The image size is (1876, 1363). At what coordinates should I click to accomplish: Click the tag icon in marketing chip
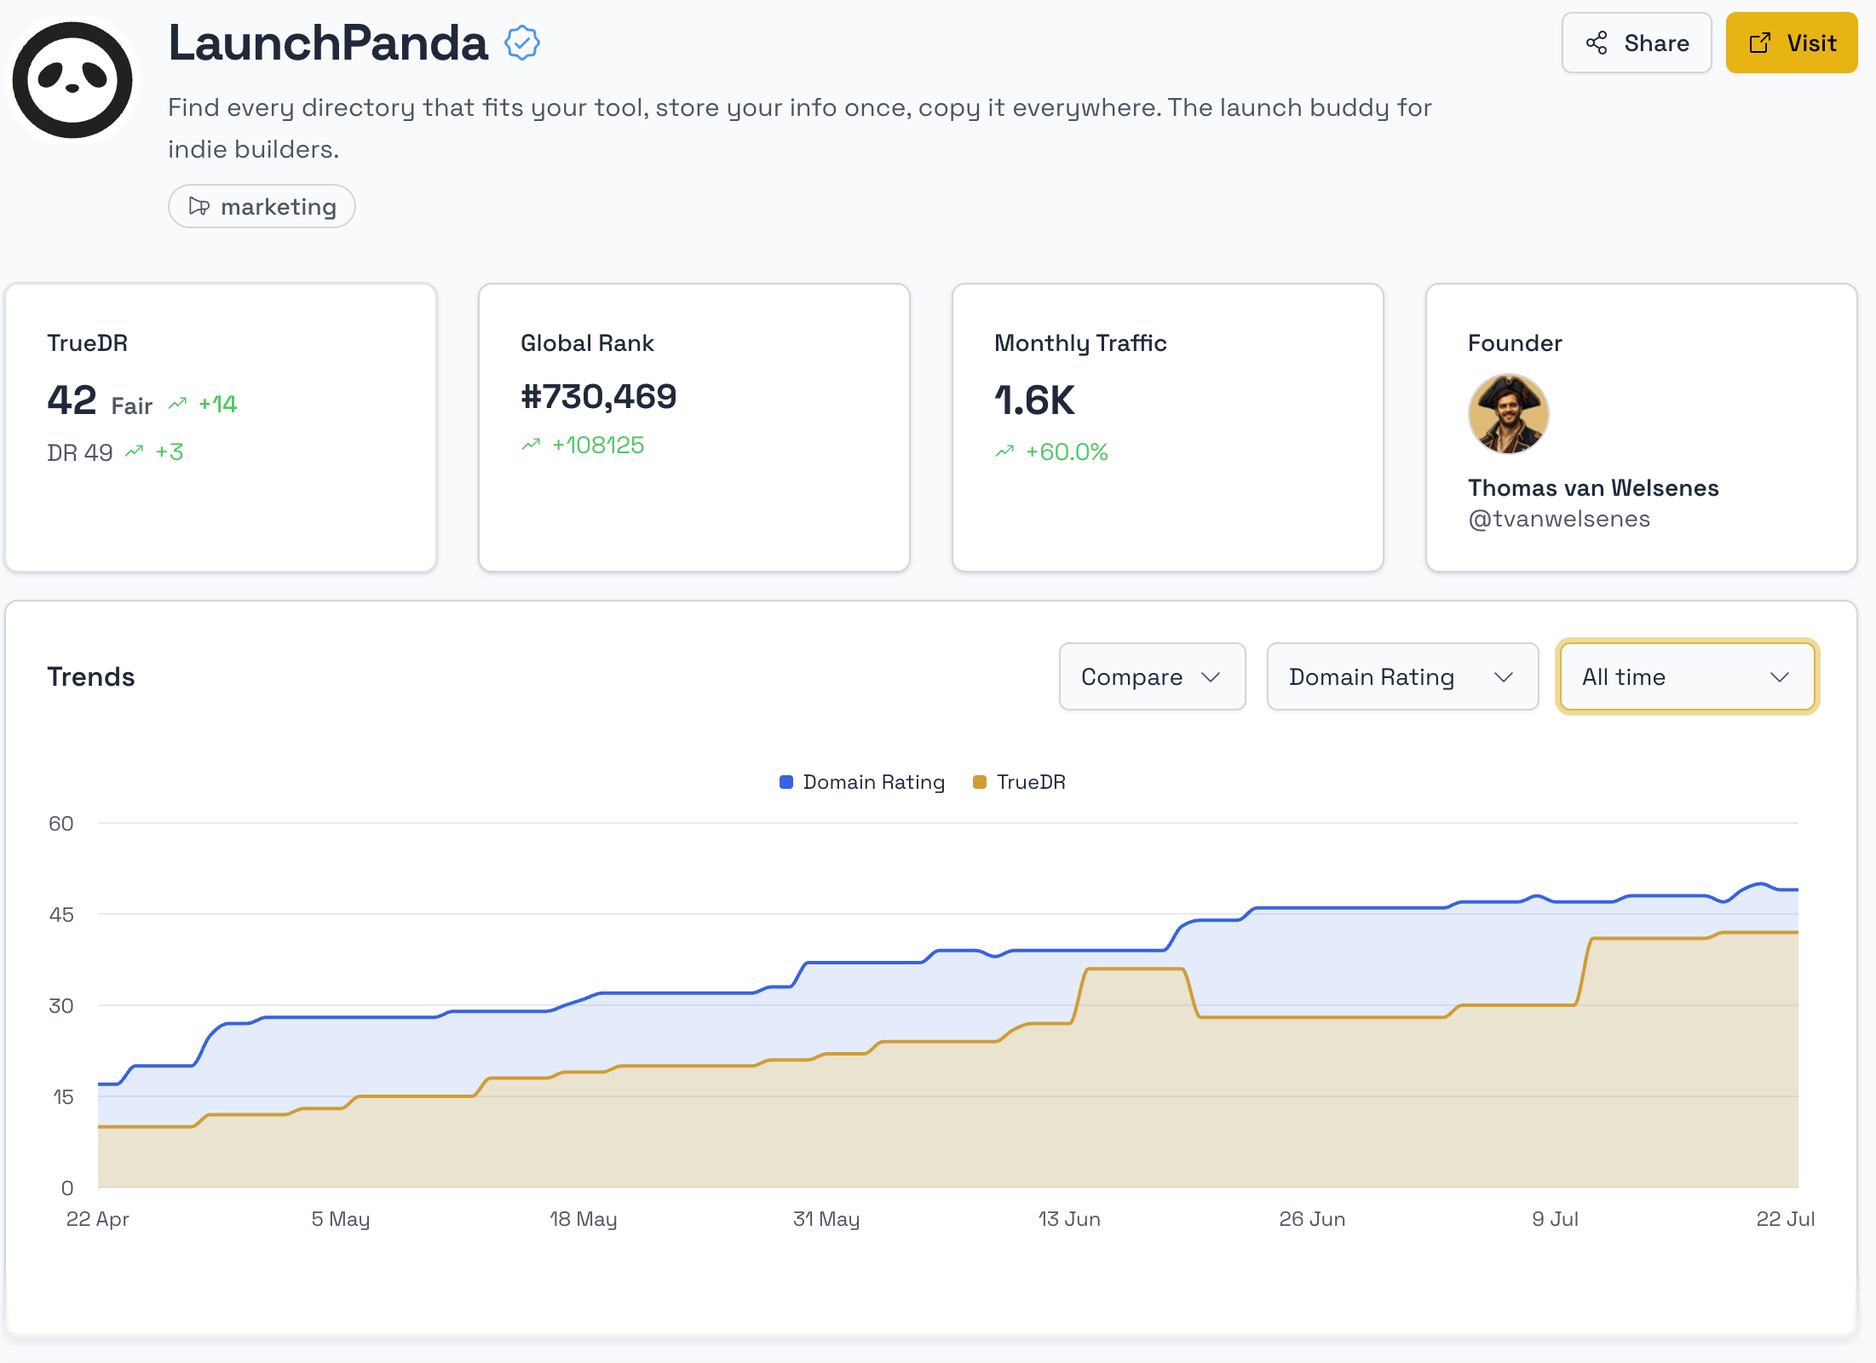(x=199, y=206)
